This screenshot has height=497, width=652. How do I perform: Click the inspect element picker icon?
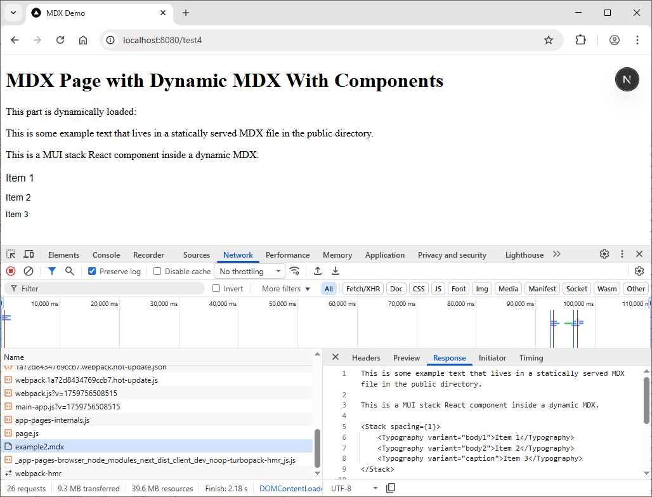11,255
